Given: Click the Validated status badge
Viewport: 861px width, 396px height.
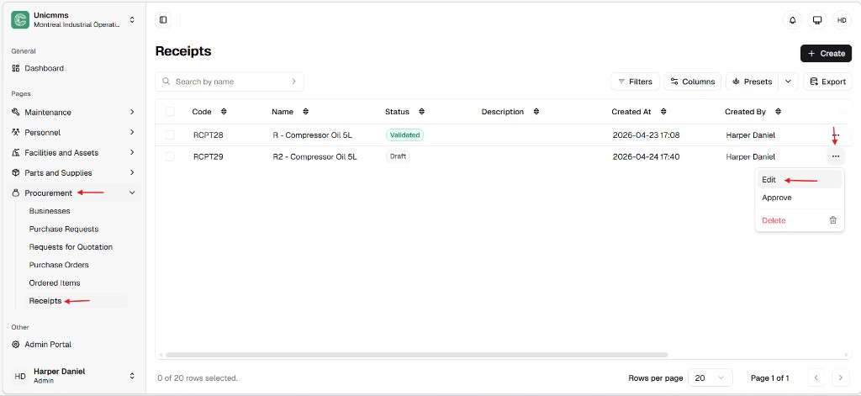Looking at the screenshot, I should click(x=404, y=135).
